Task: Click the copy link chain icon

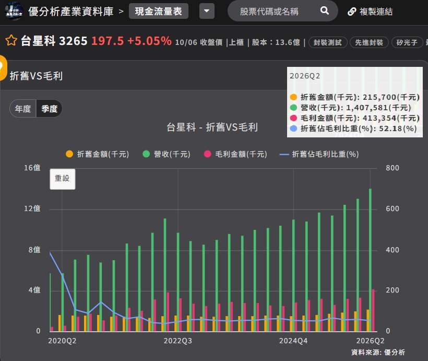Action: 352,11
